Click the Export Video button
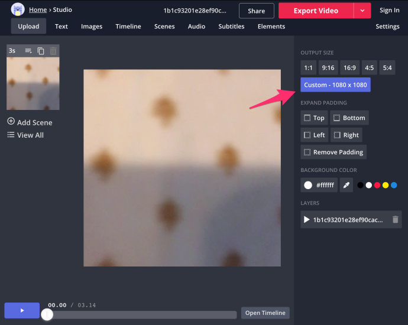 click(x=316, y=11)
